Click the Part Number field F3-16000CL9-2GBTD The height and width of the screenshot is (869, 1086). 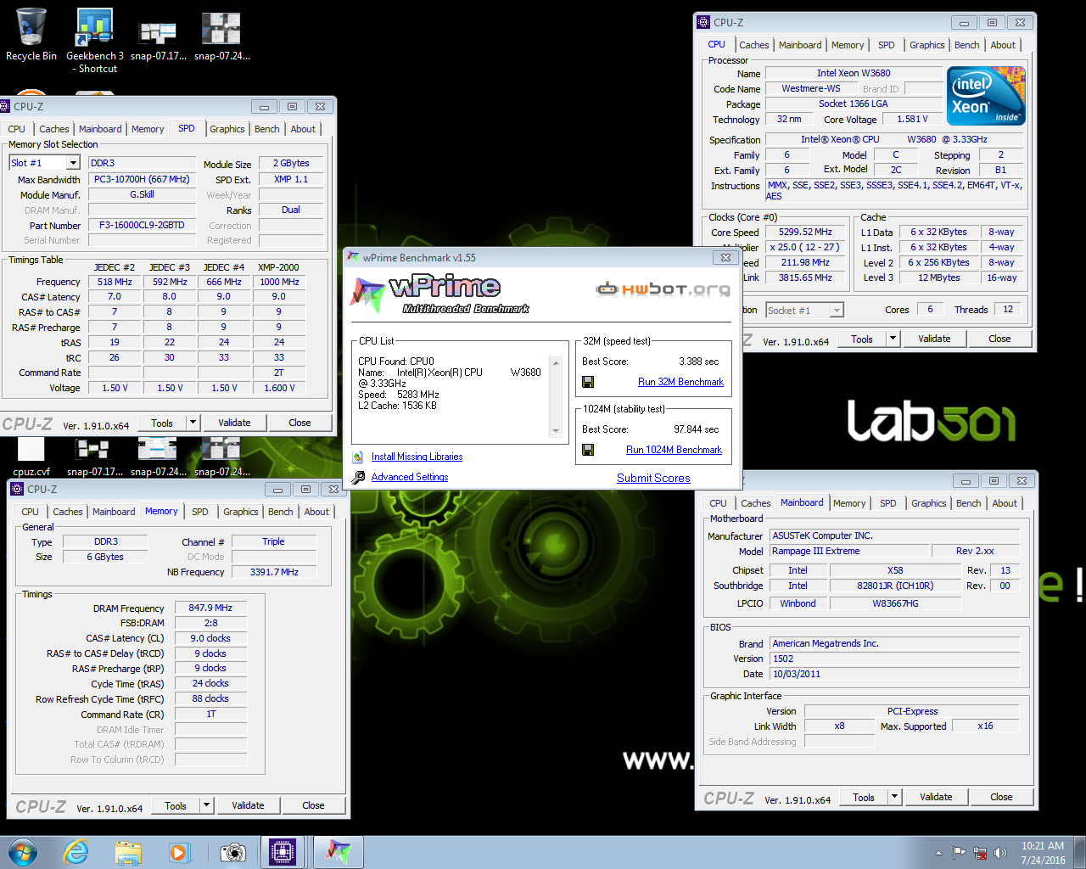coord(142,226)
